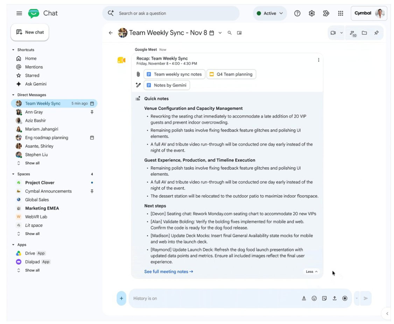Click the Google Chat logo
This screenshot has height=324, width=394.
(x=34, y=13)
